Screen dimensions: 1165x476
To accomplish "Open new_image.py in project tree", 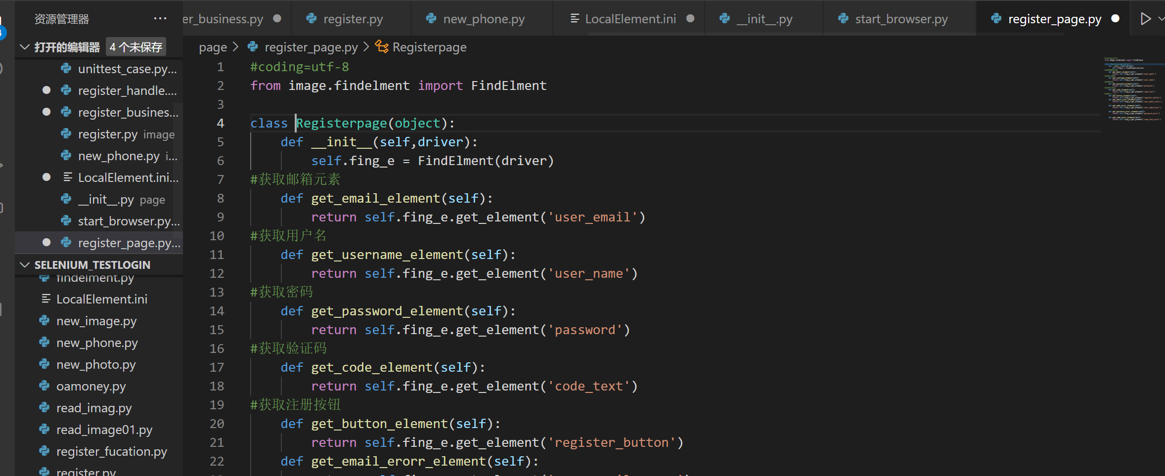I will point(99,321).
